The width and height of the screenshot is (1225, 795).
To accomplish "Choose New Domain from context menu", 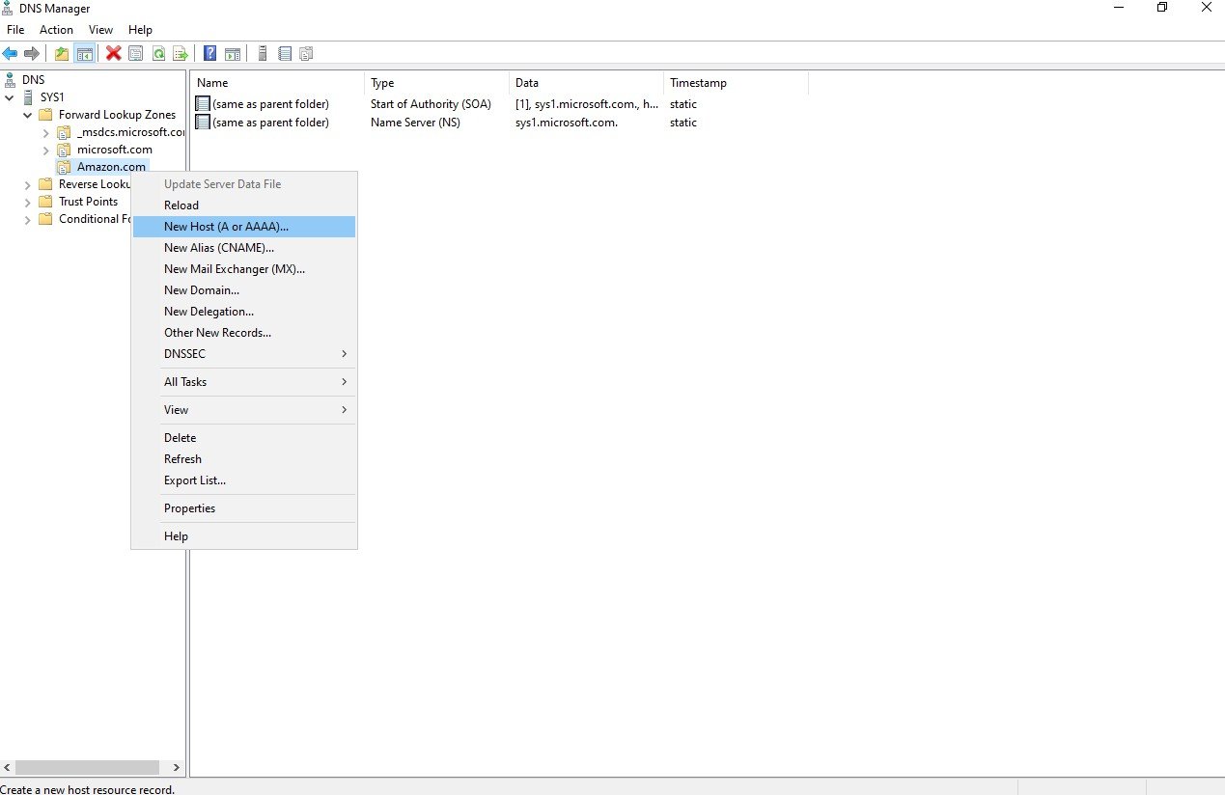I will [x=244, y=290].
